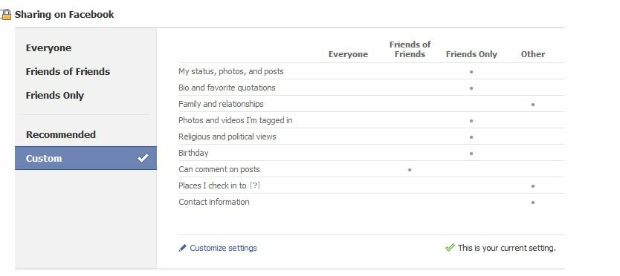The image size is (620, 276).
Task: Click the Other dot for Family and relationships
Action: (533, 105)
